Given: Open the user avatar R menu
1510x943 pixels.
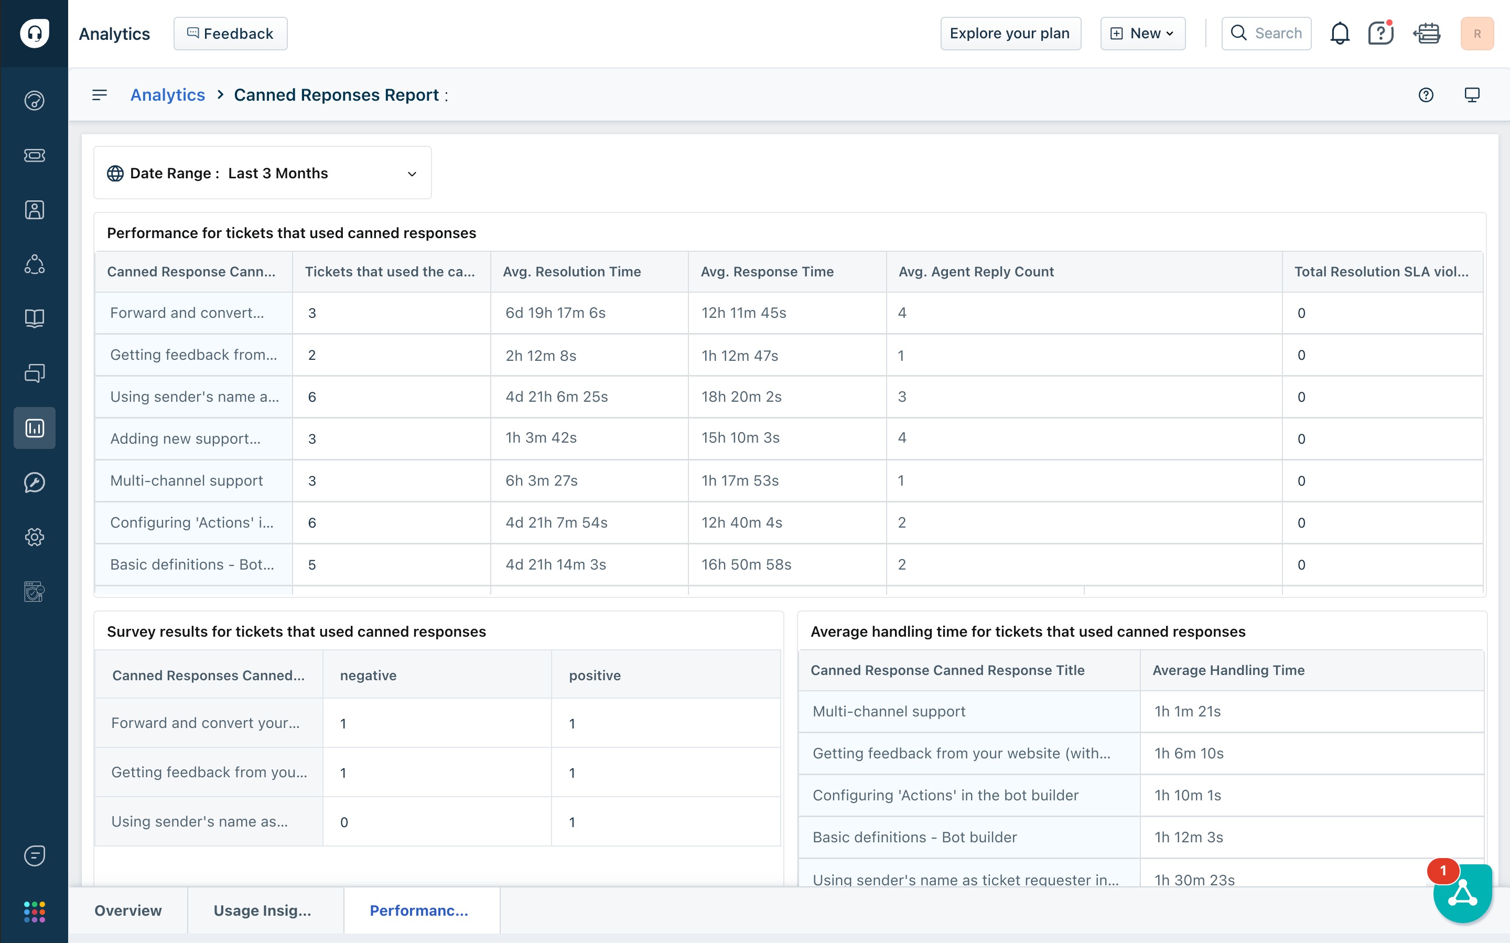Looking at the screenshot, I should 1477,33.
